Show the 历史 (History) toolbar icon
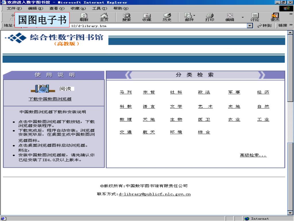 167,17
